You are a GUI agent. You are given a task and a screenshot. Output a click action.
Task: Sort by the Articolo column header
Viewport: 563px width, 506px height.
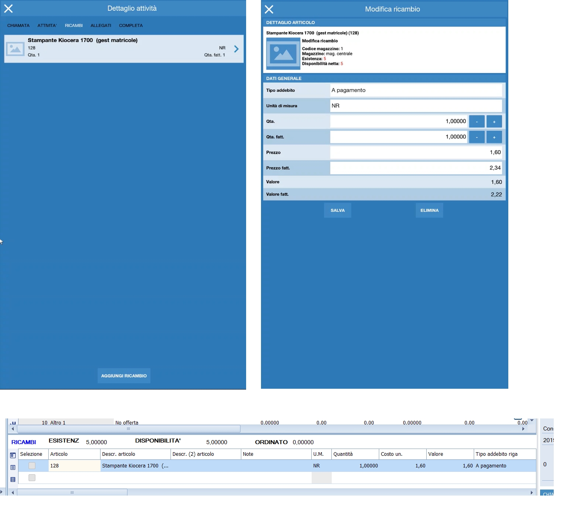click(x=74, y=454)
